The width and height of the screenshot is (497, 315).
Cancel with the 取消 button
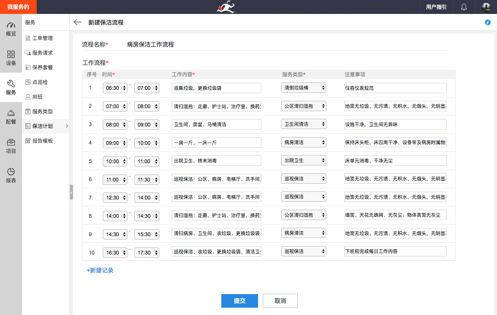point(280,301)
